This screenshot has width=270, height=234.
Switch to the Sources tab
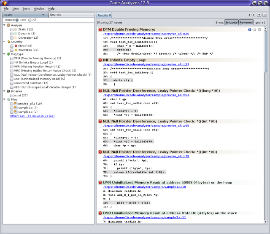[x=71, y=15]
